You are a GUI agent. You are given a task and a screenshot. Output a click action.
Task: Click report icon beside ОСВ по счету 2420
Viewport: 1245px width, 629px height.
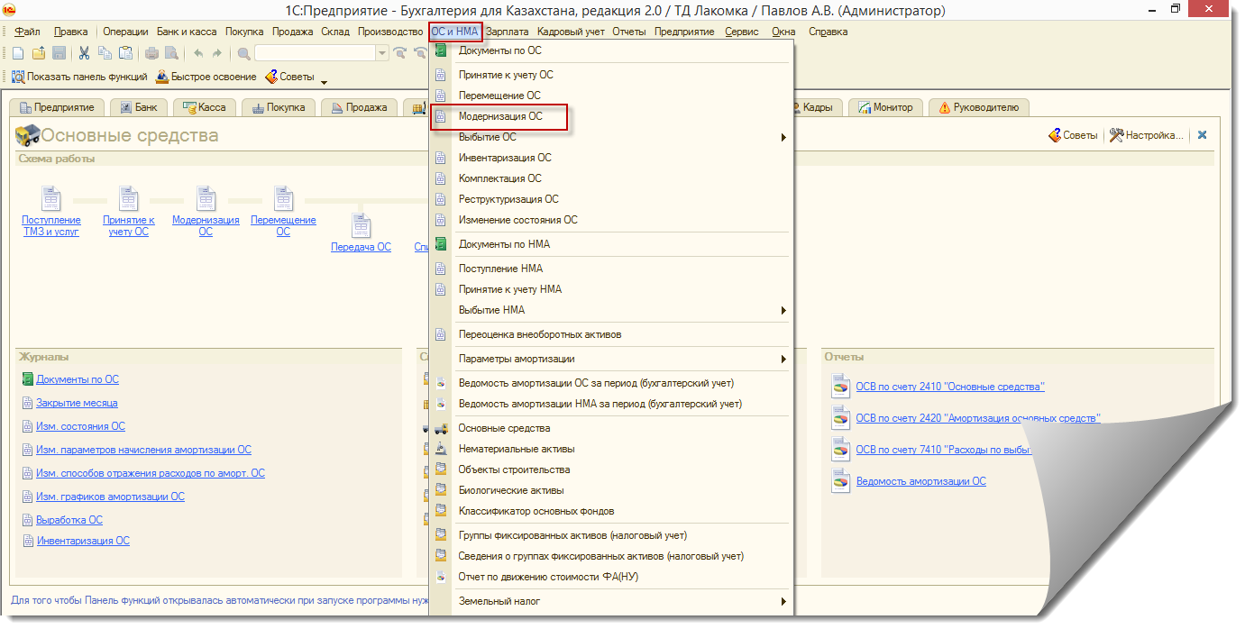pos(840,418)
